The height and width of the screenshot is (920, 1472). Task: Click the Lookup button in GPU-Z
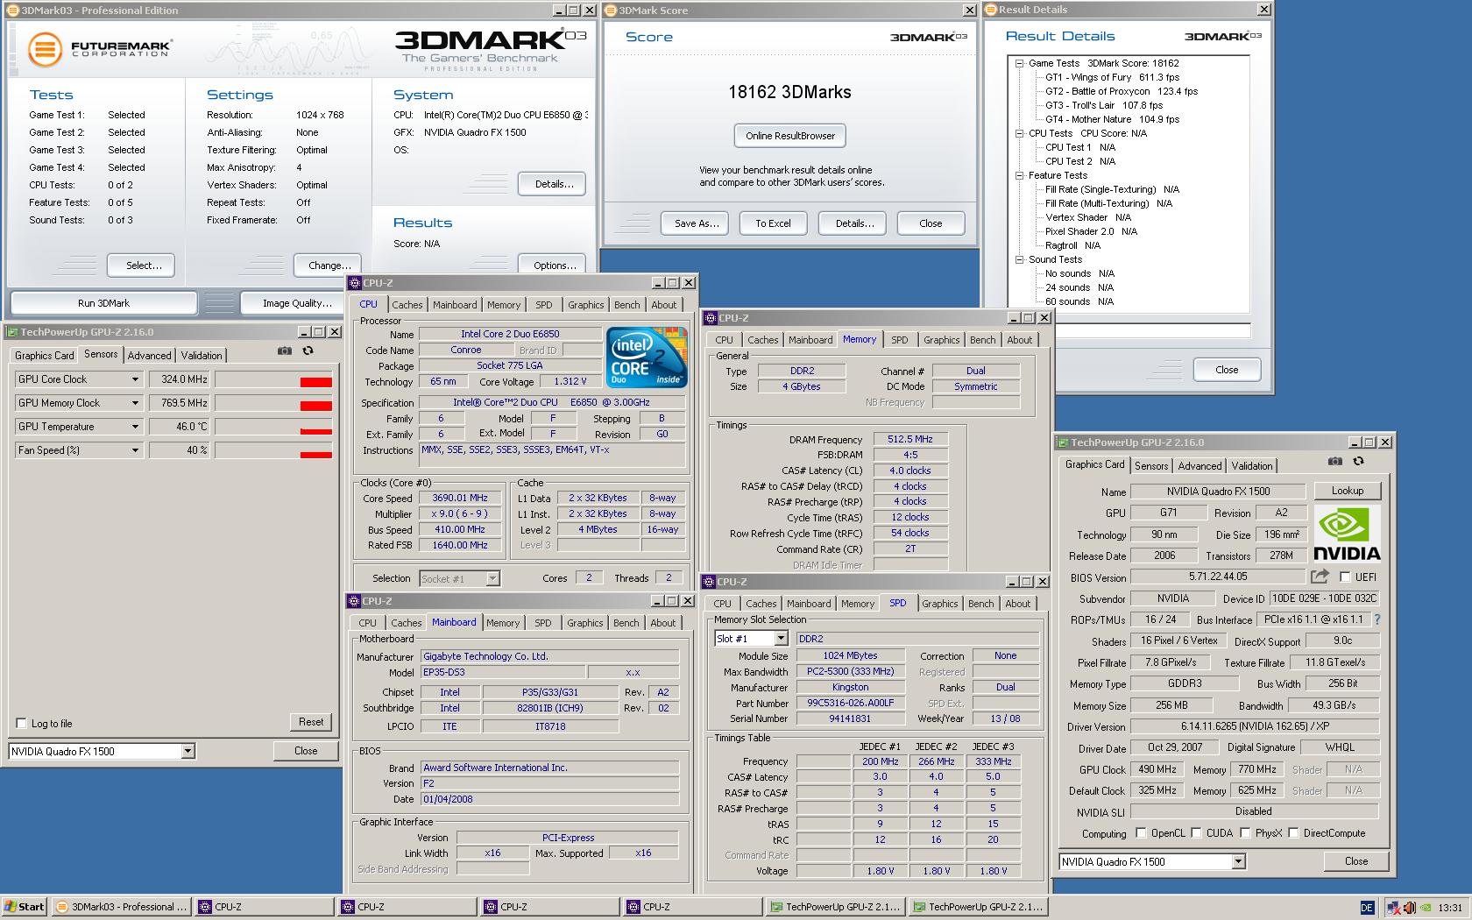[x=1347, y=491]
